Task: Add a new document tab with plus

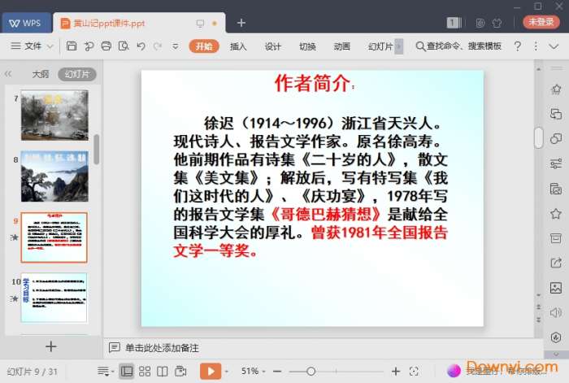Action: [x=241, y=23]
